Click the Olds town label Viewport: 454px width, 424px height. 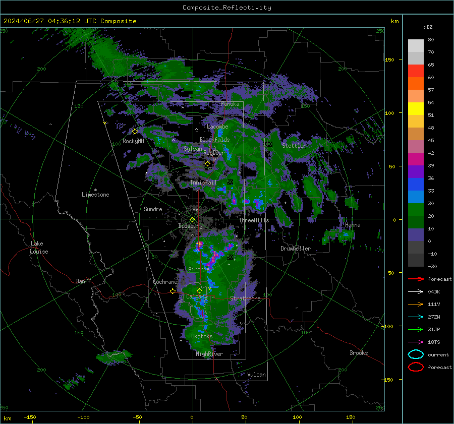tap(192, 210)
